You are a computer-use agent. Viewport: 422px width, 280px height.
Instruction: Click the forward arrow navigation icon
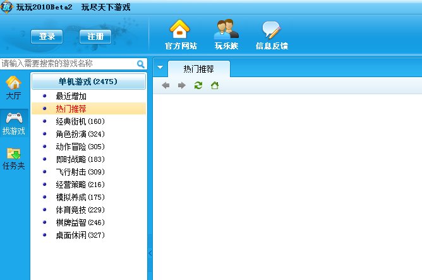[x=182, y=85]
